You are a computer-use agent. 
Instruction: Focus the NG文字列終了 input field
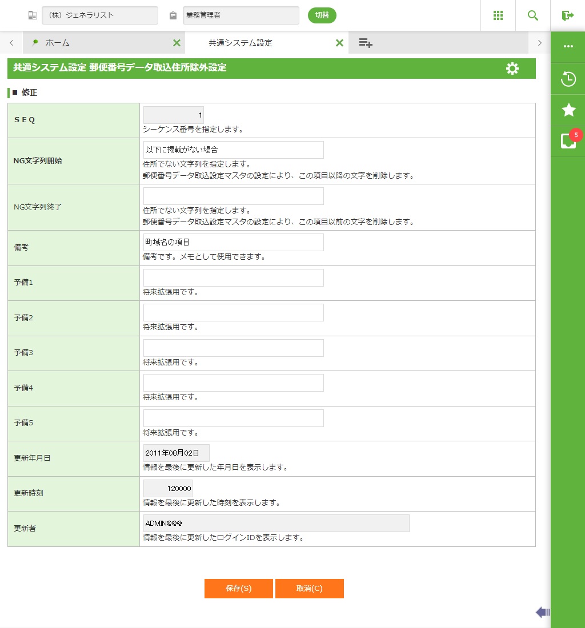pyautogui.click(x=233, y=196)
